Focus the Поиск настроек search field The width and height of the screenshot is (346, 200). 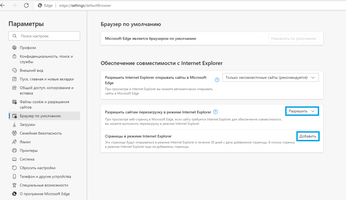coord(44,36)
